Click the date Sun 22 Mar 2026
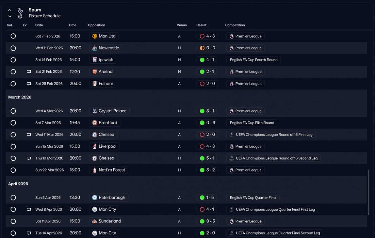The image size is (375, 238). click(x=50, y=170)
